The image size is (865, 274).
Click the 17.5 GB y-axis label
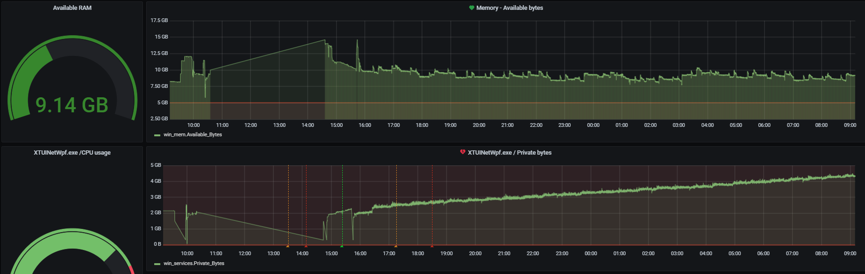coord(159,21)
